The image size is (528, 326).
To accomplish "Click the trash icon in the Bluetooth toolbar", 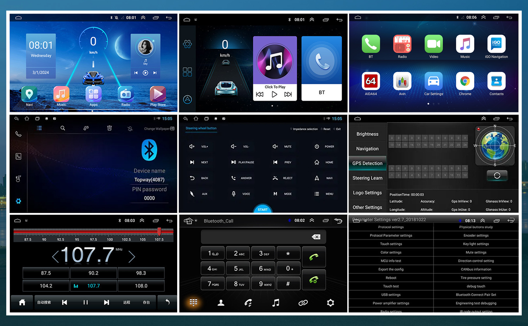I will (109, 128).
